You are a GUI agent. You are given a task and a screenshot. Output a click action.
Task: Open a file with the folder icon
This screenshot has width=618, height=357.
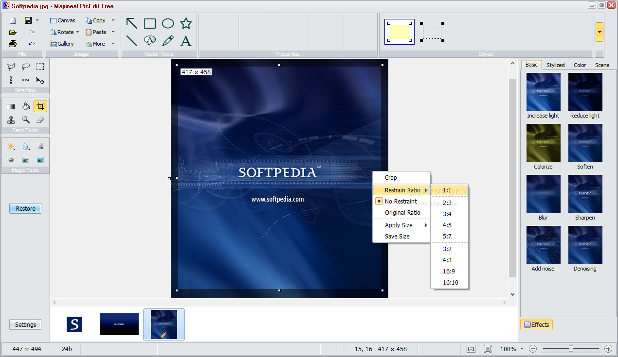click(x=13, y=32)
